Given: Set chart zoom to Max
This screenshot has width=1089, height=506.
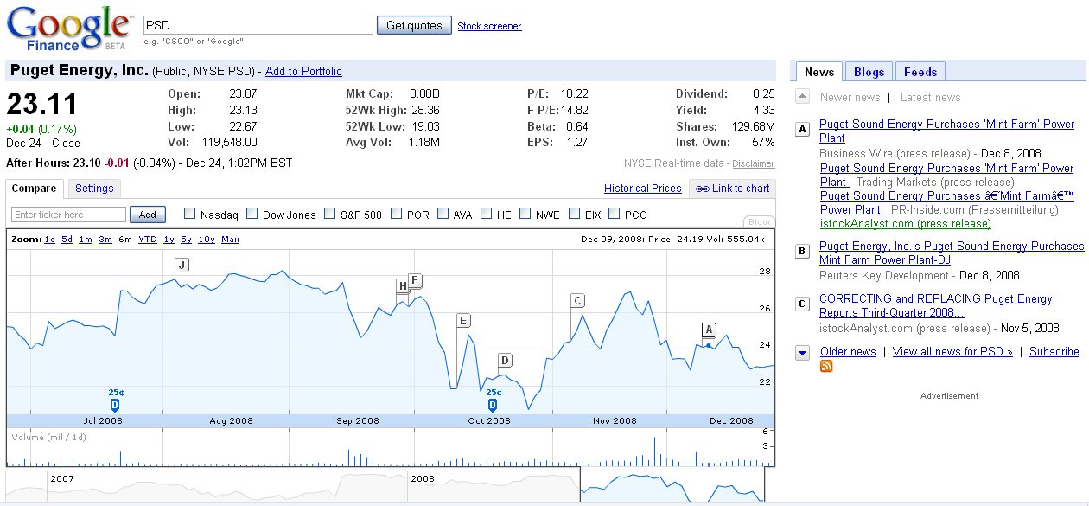Looking at the screenshot, I should point(230,239).
